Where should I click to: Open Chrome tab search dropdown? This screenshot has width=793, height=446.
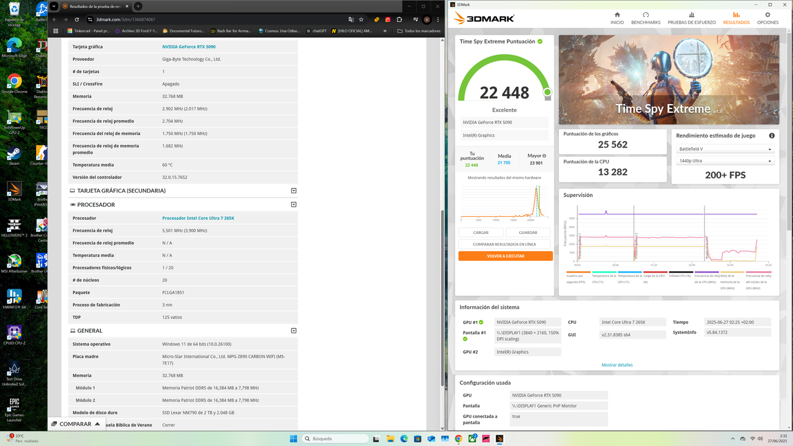coord(55,6)
